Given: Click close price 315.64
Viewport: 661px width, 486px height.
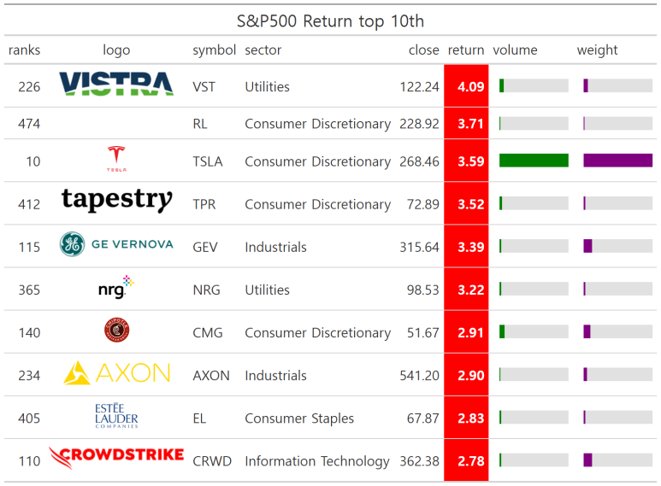Looking at the screenshot, I should pyautogui.click(x=419, y=247).
